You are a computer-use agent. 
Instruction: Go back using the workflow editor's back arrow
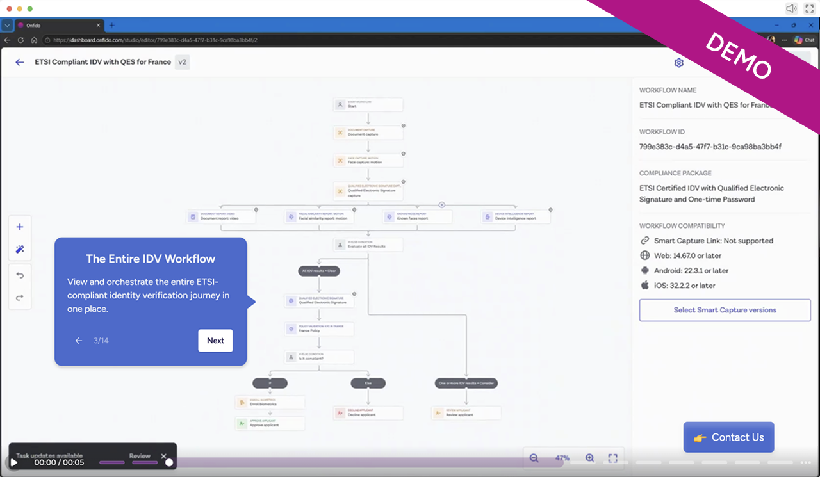pos(20,62)
